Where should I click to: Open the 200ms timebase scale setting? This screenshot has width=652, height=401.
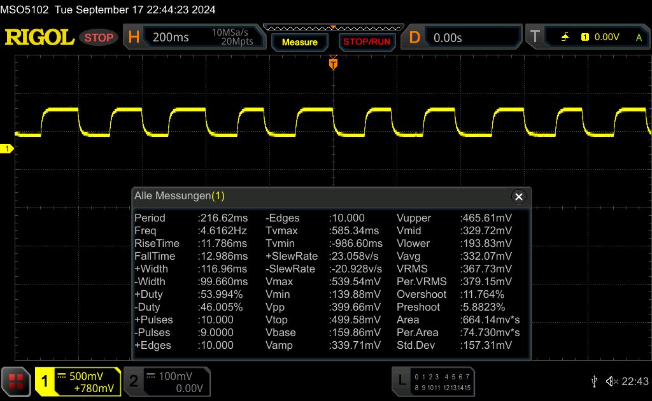tap(171, 38)
